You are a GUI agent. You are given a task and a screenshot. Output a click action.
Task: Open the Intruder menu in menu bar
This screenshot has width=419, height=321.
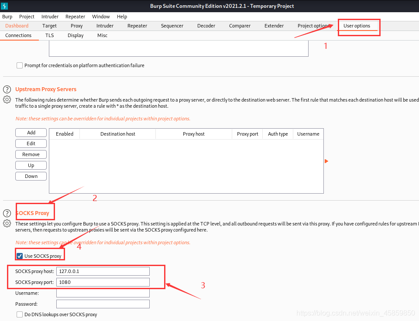(50, 17)
